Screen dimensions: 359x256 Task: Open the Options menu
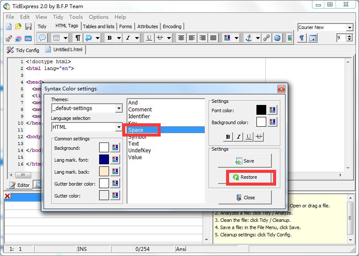click(98, 17)
